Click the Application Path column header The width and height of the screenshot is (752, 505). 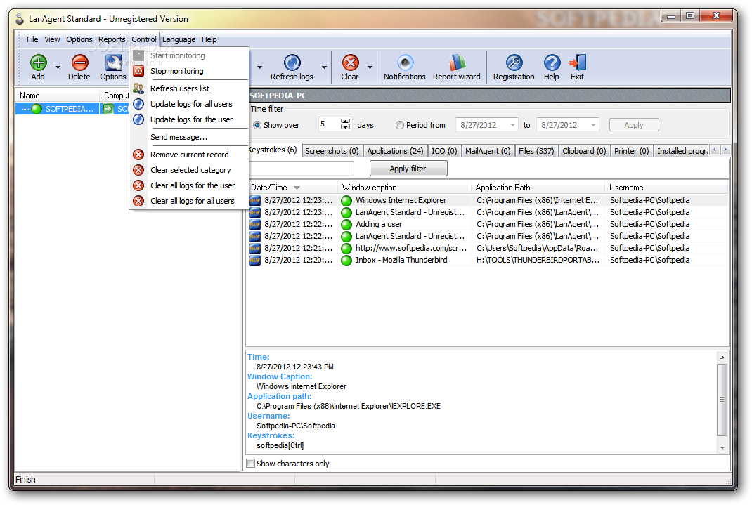click(538, 188)
